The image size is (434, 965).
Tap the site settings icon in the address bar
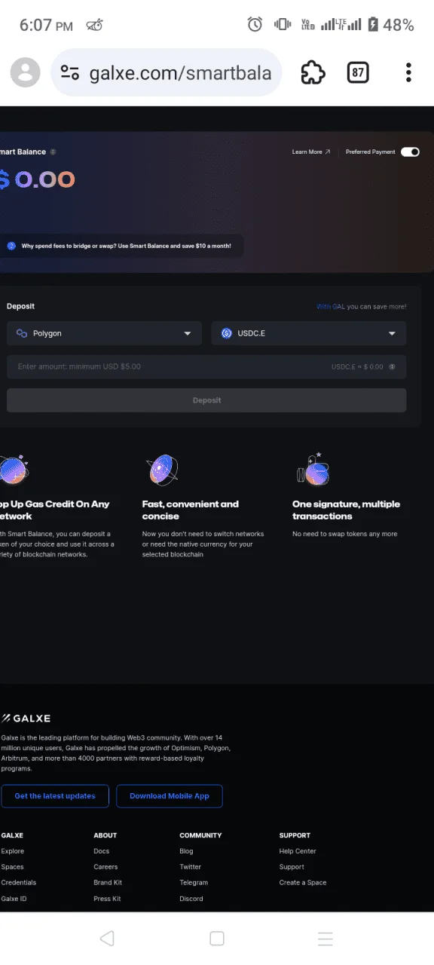[x=70, y=72]
